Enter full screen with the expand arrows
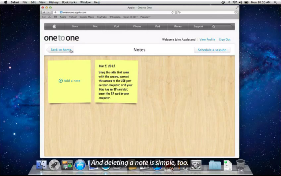Screen dimensions: 281x176 pos(237,8)
